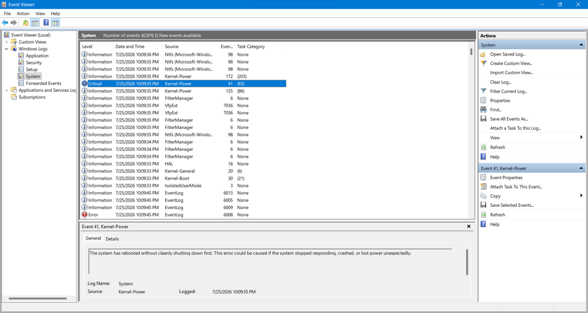Click Help icon in System actions

click(x=483, y=157)
